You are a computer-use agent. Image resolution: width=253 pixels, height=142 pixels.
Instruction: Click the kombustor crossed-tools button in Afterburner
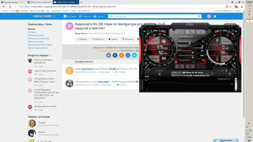click(x=190, y=32)
